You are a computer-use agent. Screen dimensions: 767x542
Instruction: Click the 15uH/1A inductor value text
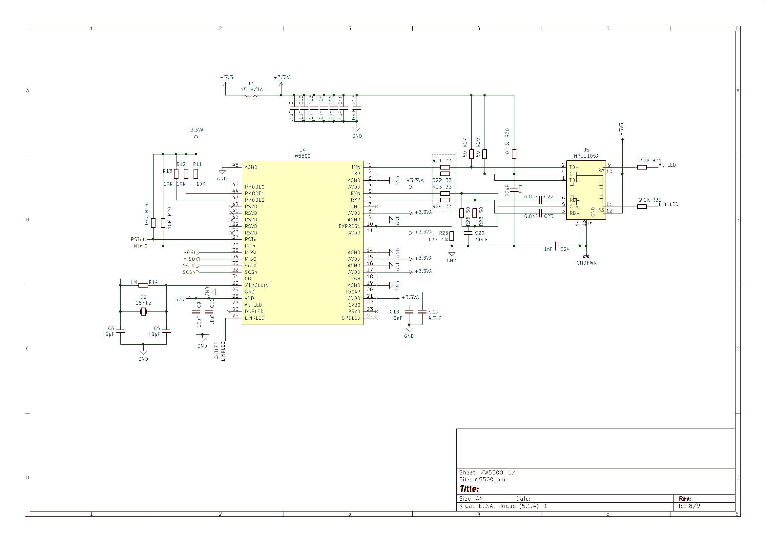pos(252,90)
